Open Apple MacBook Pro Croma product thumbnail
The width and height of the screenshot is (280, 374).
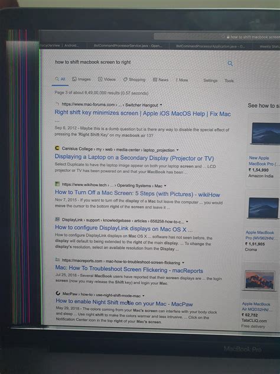click(x=263, y=208)
